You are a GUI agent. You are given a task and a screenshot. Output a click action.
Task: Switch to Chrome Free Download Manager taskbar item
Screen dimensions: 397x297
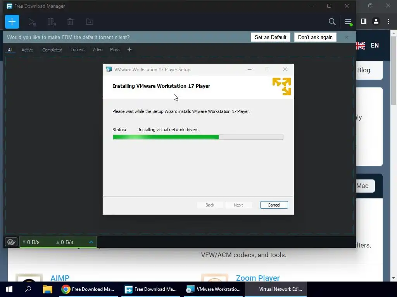pos(88,289)
